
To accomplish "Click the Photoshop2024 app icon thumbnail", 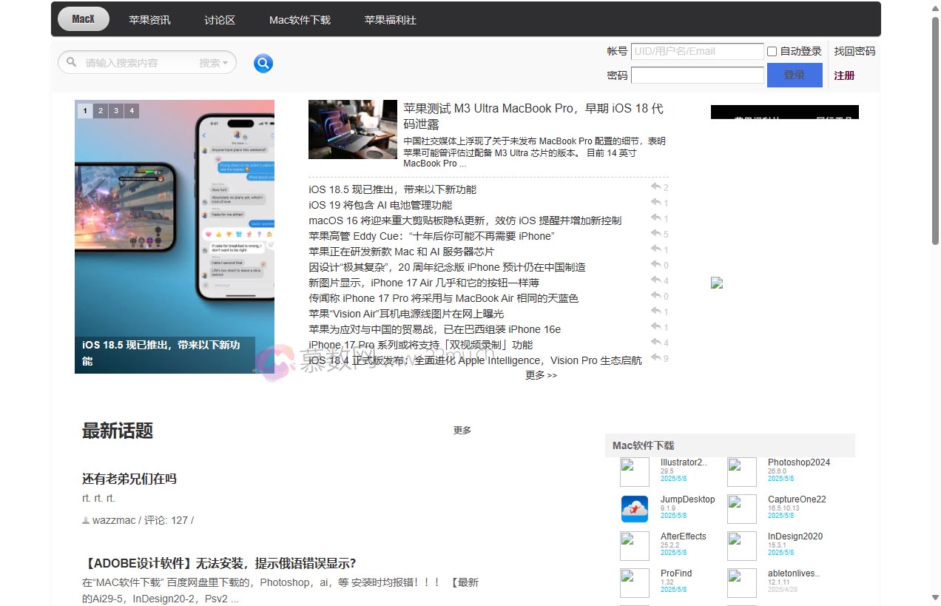I will (x=742, y=472).
